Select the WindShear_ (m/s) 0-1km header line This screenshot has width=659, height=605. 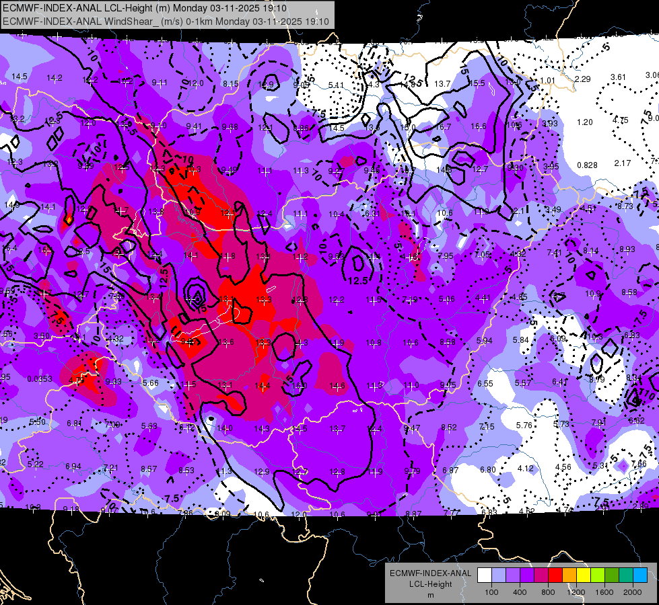tap(166, 22)
